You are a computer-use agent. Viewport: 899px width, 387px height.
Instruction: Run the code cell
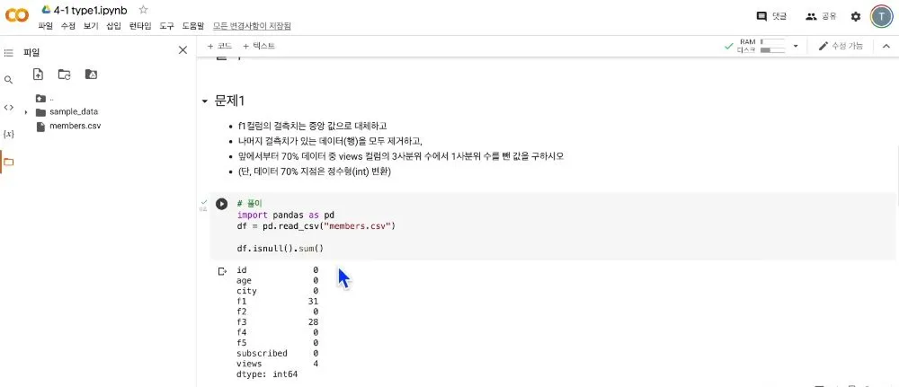pyautogui.click(x=221, y=204)
